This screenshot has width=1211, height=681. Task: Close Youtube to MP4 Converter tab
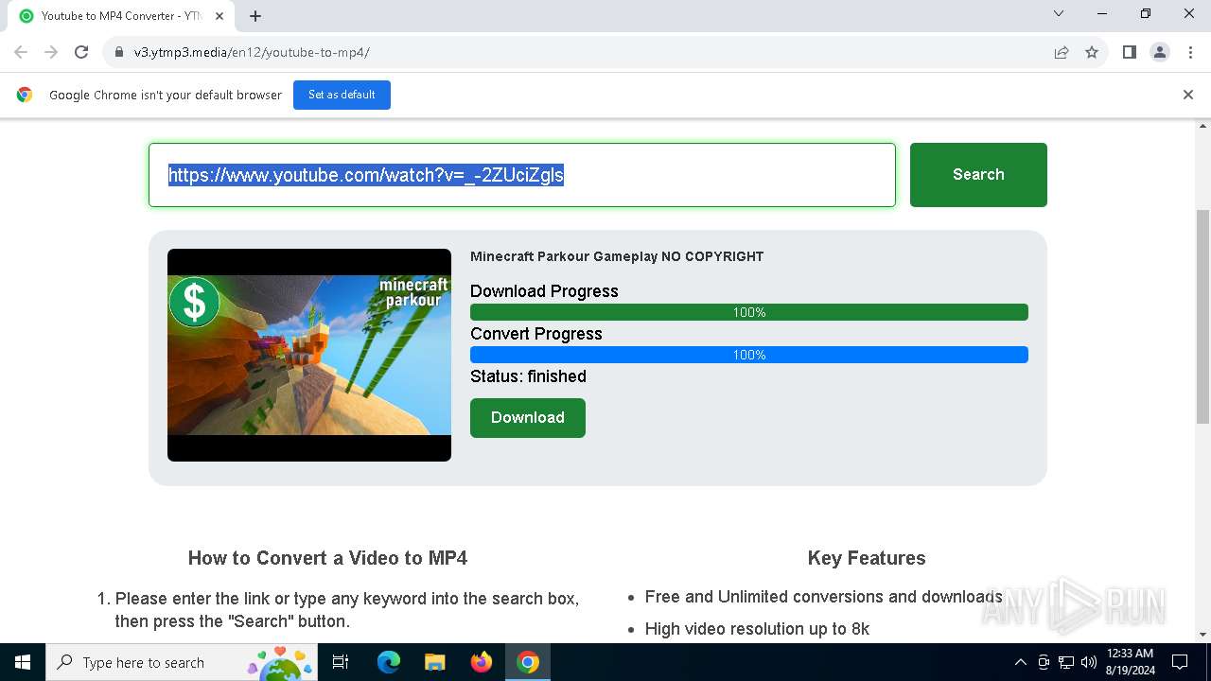click(221, 15)
